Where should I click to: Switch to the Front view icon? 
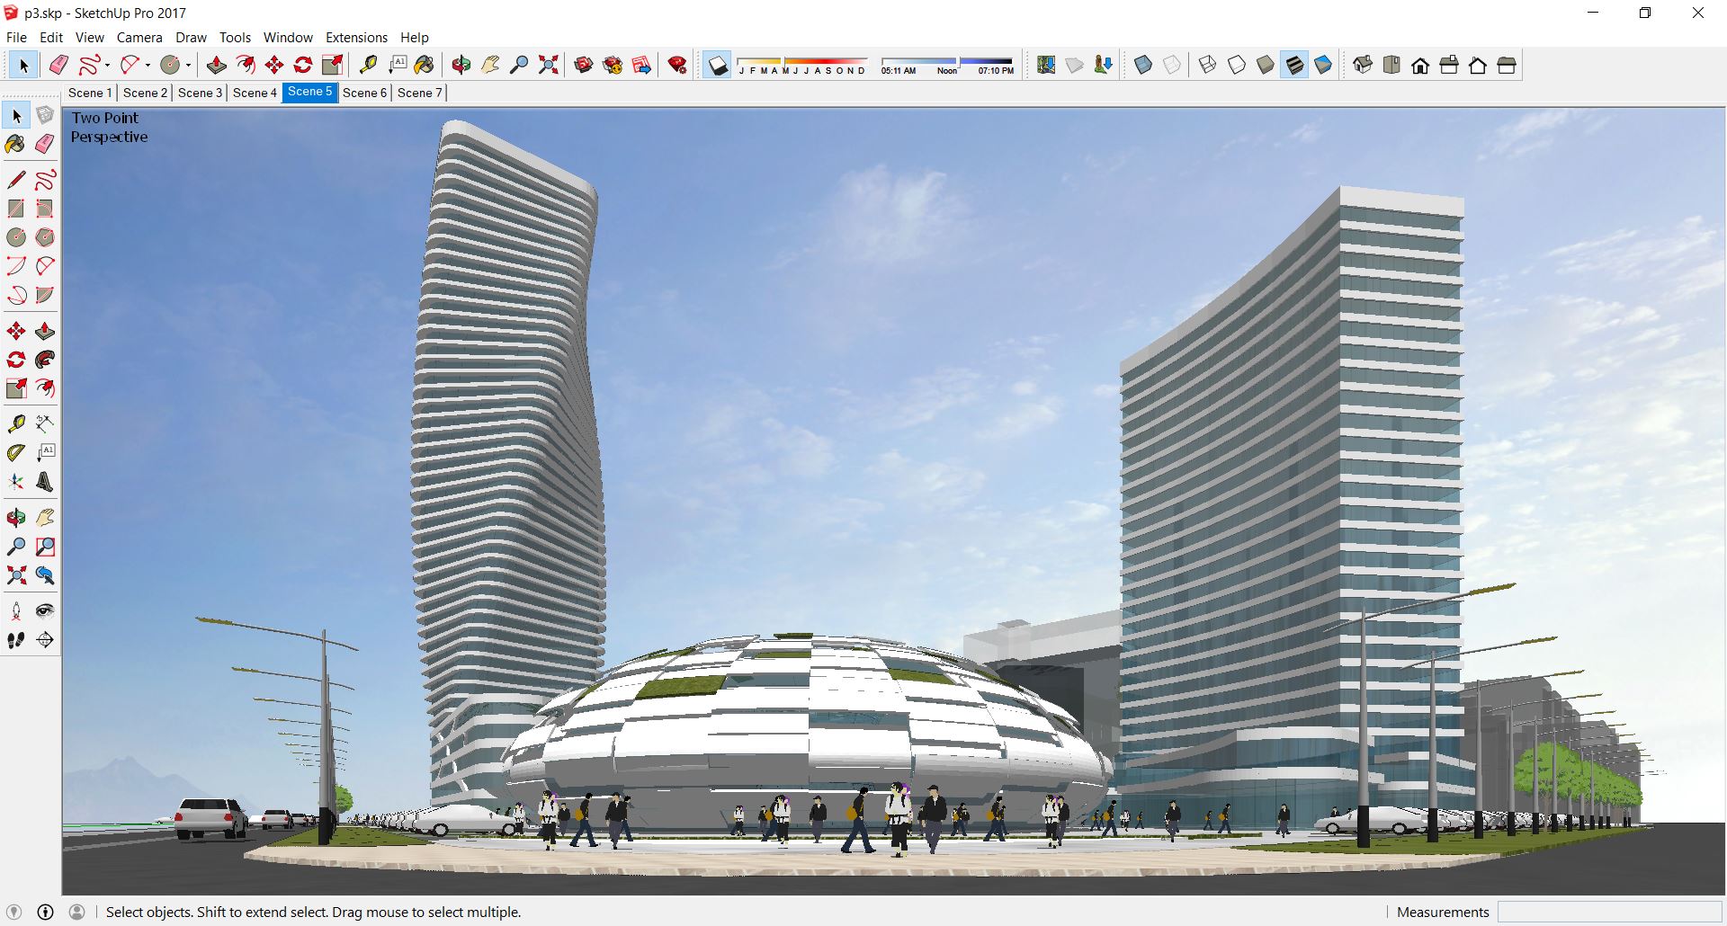coord(1420,65)
